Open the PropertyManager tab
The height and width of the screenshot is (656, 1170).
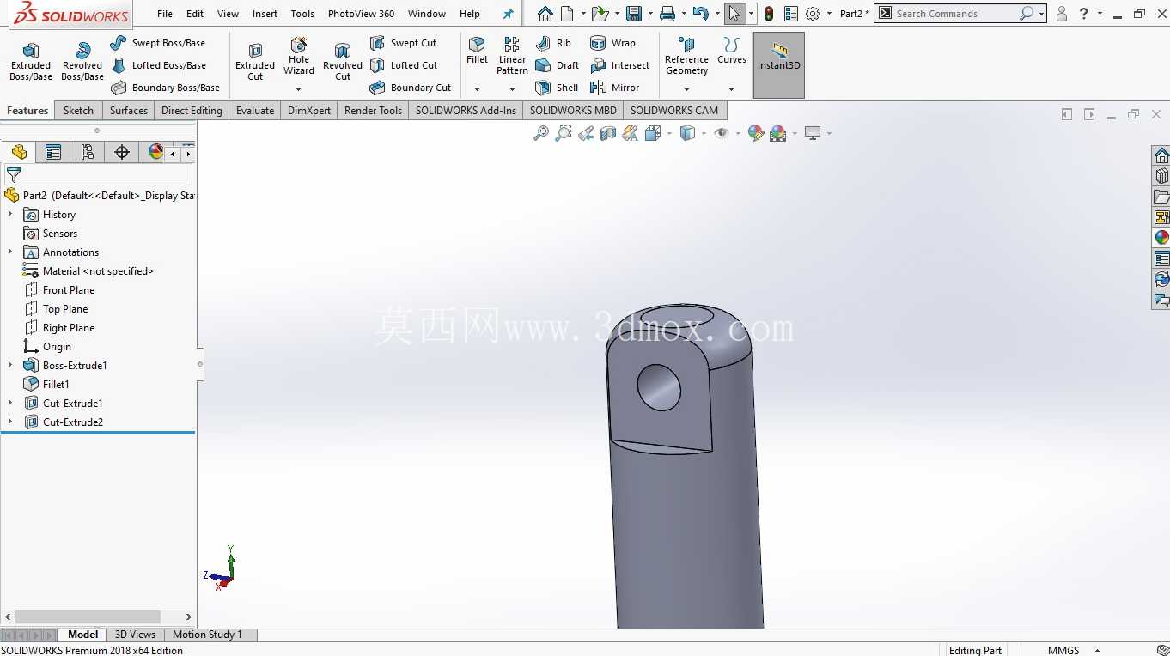[53, 152]
